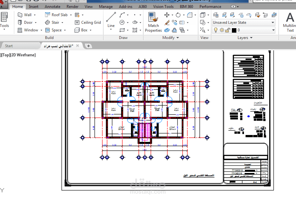The height and width of the screenshot is (199, 296).
Task: Click the Match Properties tool
Action: click(x=153, y=22)
